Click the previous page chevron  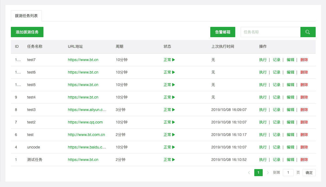[249, 172]
